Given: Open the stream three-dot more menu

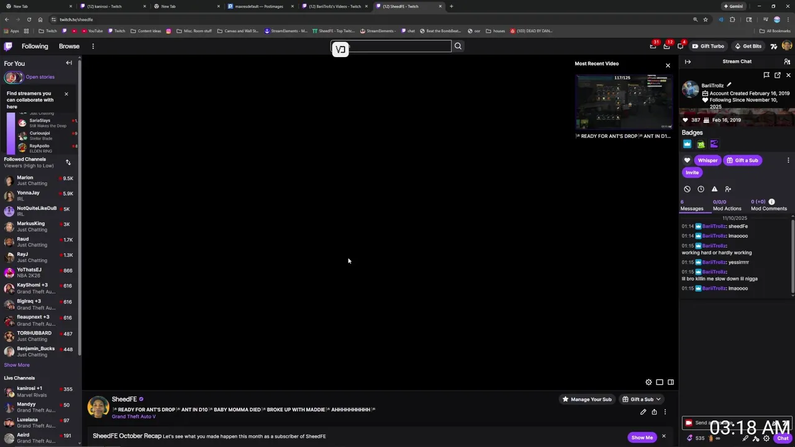Looking at the screenshot, I should click(x=665, y=412).
